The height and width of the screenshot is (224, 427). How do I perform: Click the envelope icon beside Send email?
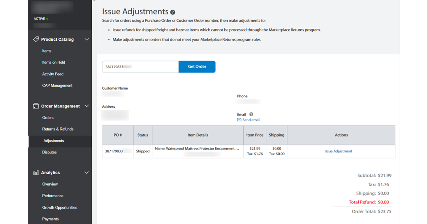click(239, 120)
